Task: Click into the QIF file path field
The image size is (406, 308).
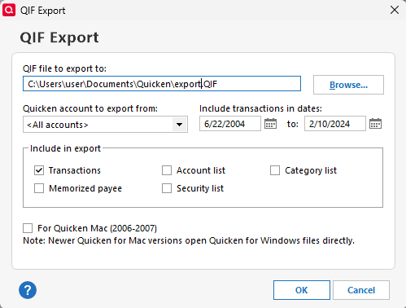Action: (162, 84)
